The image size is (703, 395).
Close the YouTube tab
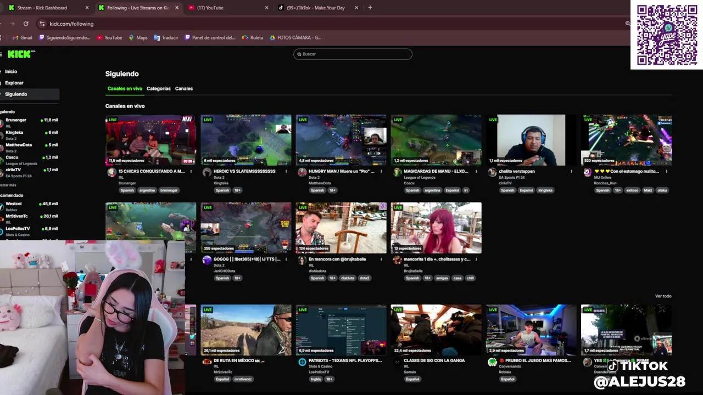click(x=267, y=8)
